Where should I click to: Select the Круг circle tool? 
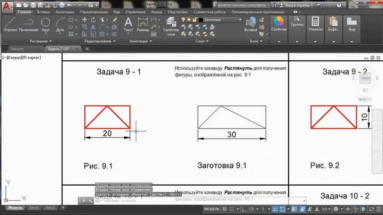pos(45,24)
